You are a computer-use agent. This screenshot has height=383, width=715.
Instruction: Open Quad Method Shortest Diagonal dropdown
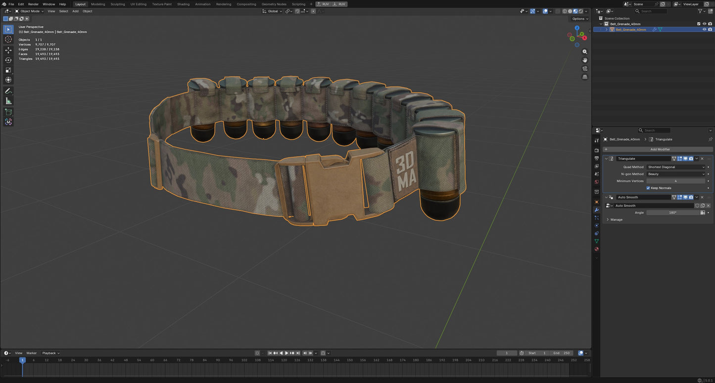pos(676,167)
